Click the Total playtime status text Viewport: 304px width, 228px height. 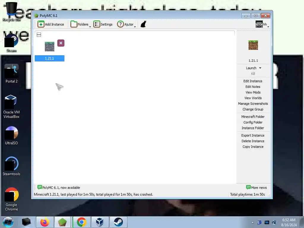[247, 194]
